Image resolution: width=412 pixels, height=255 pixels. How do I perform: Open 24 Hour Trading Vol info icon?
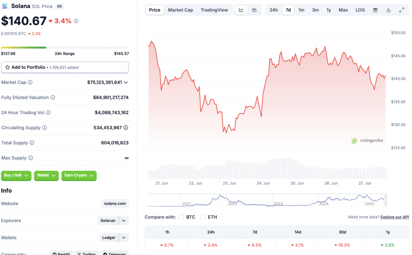click(x=48, y=113)
